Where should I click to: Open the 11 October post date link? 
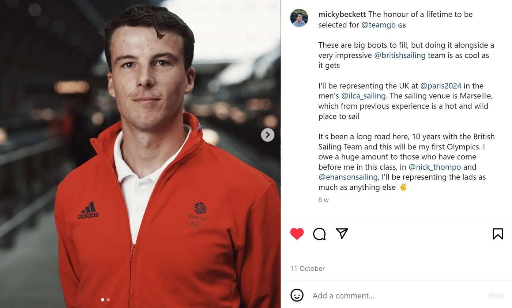pos(308,268)
